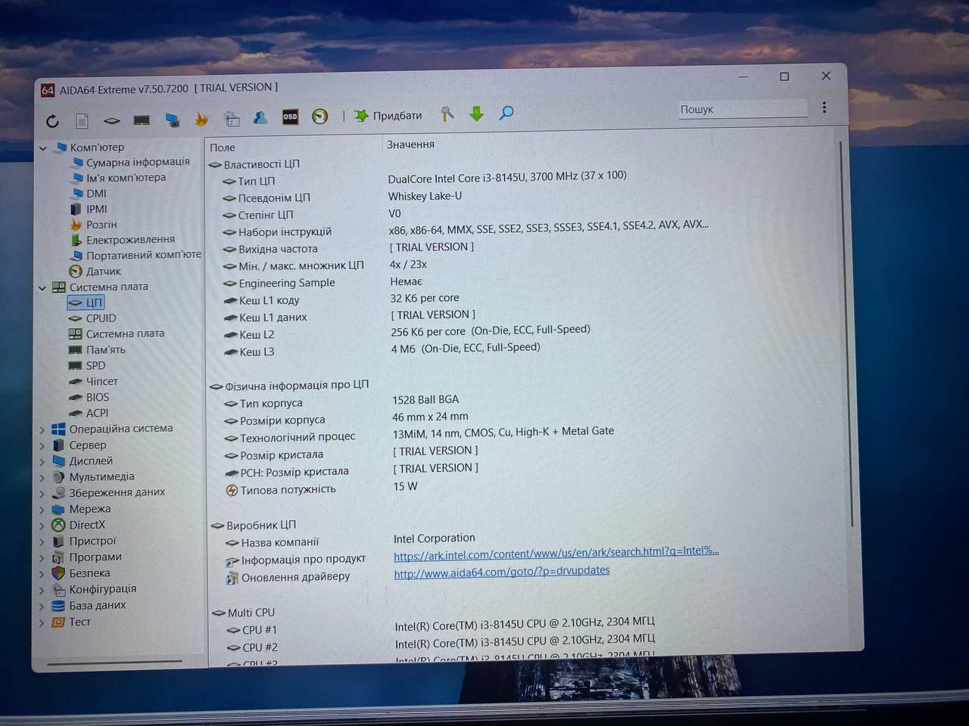Expand the Операційна система tree node
This screenshot has width=969, height=726.
(x=42, y=430)
